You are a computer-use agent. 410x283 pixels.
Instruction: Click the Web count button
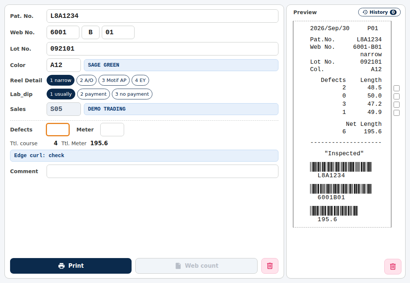[x=196, y=266]
